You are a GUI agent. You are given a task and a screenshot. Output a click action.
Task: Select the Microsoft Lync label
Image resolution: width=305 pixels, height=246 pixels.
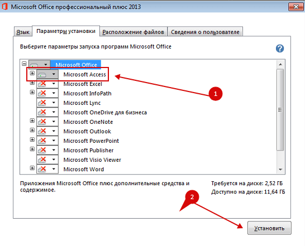click(82, 103)
